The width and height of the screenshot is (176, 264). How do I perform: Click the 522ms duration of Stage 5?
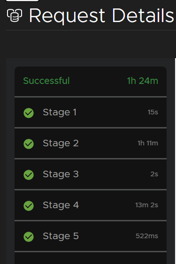pos(147,236)
